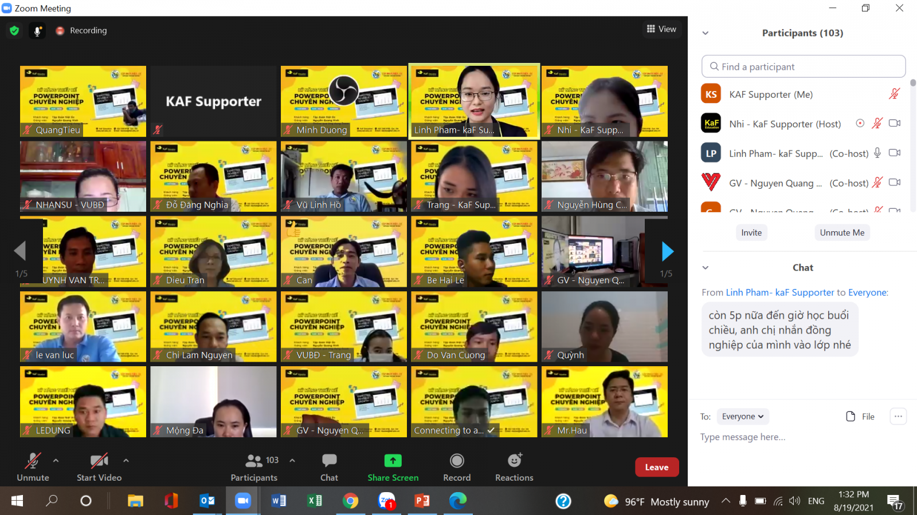Open Excel in the taskbar
Image resolution: width=917 pixels, height=515 pixels.
(315, 501)
